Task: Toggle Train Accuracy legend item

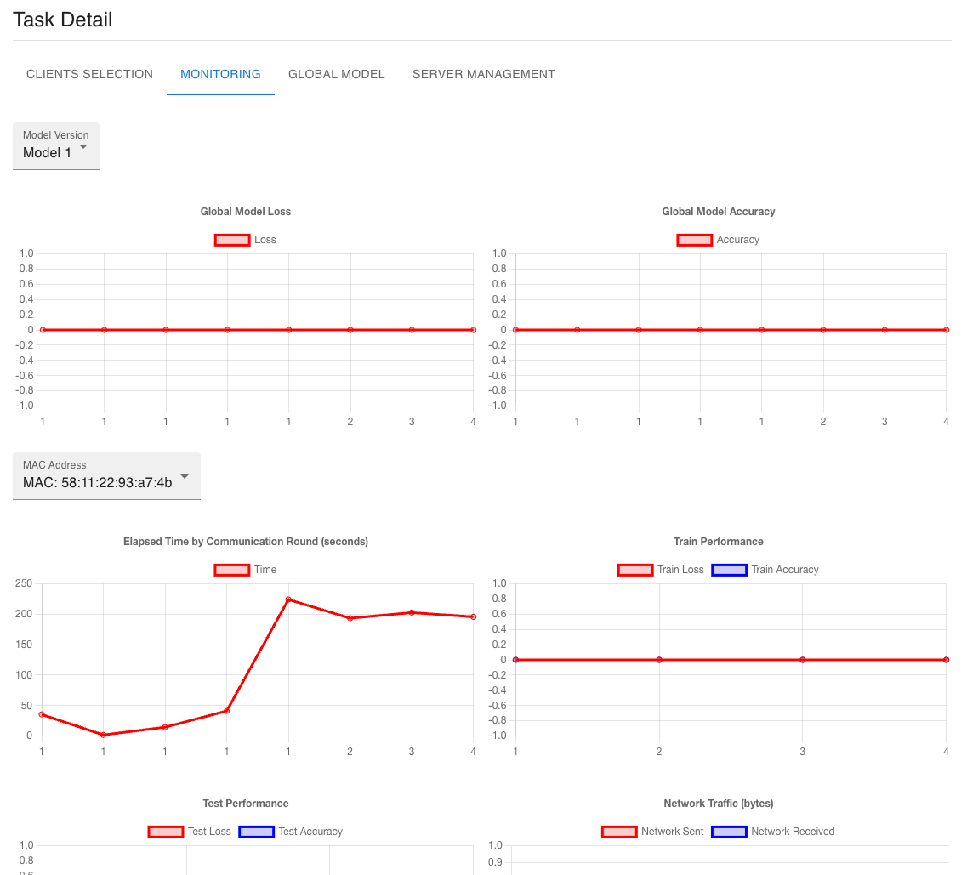Action: (x=729, y=570)
